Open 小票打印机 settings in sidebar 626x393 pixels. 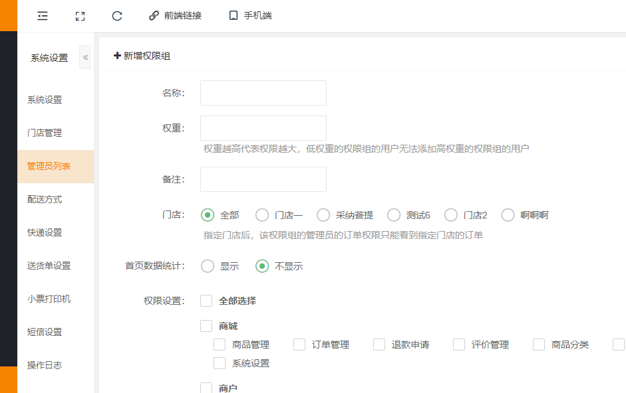[49, 299]
